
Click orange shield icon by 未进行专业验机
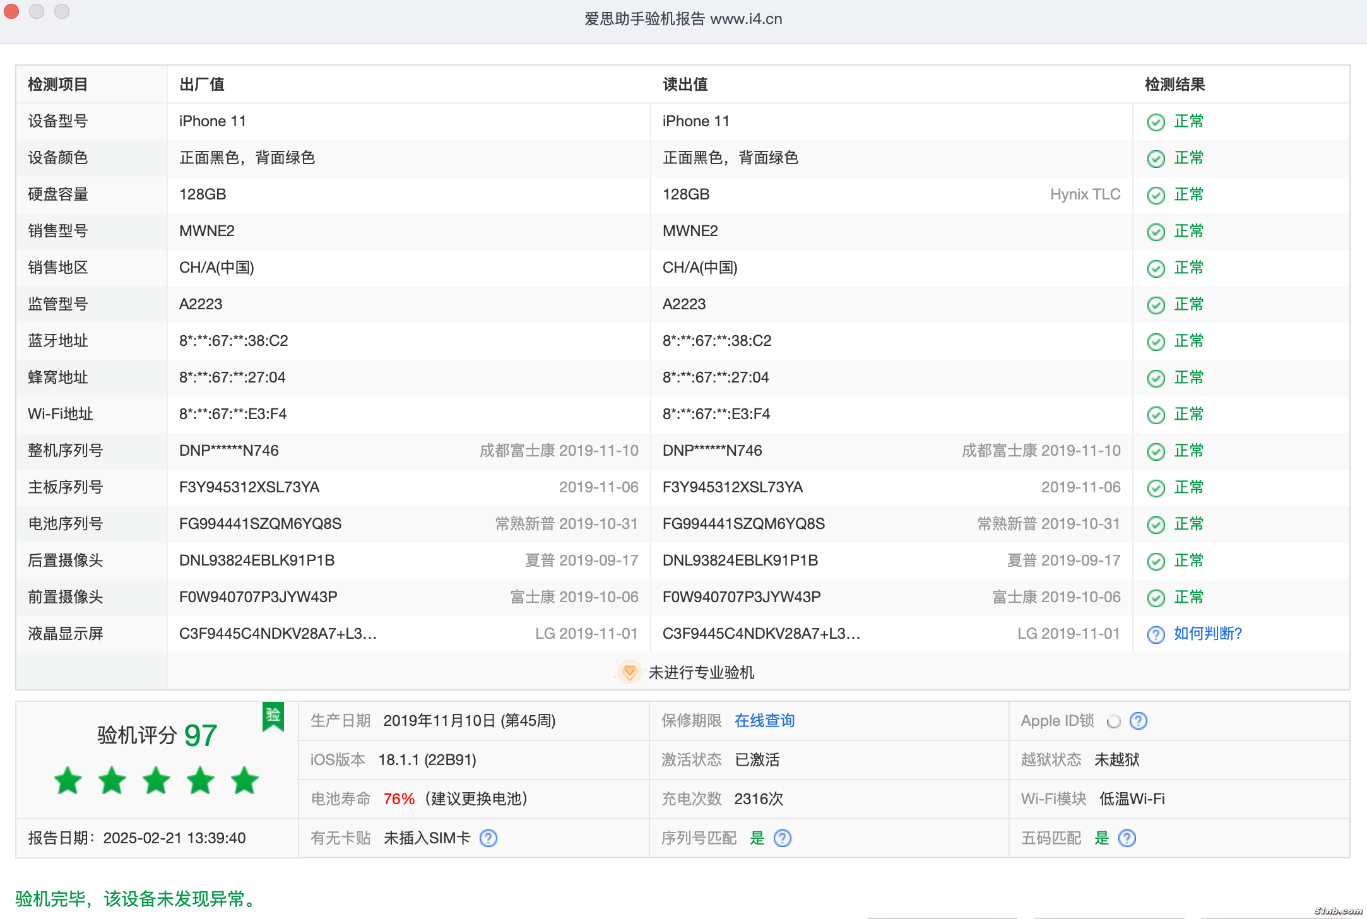pos(629,672)
